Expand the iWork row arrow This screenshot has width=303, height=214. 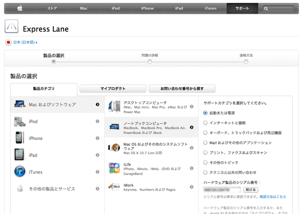tap(191, 187)
